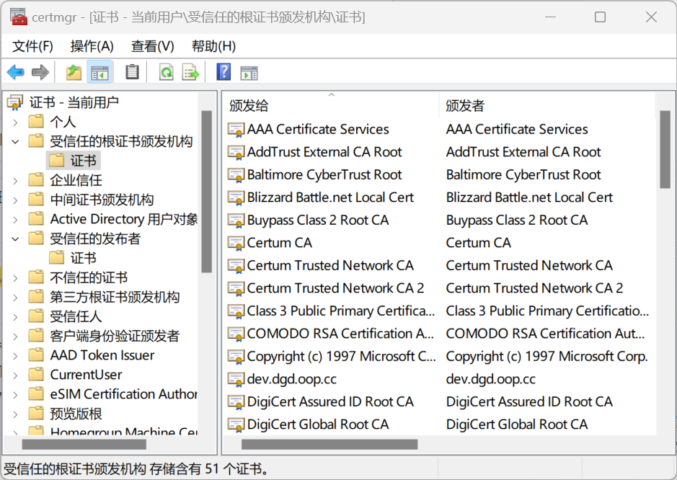Viewport: 677px width, 480px height.
Task: Open Help using the question mark icon
Action: pyautogui.click(x=224, y=72)
